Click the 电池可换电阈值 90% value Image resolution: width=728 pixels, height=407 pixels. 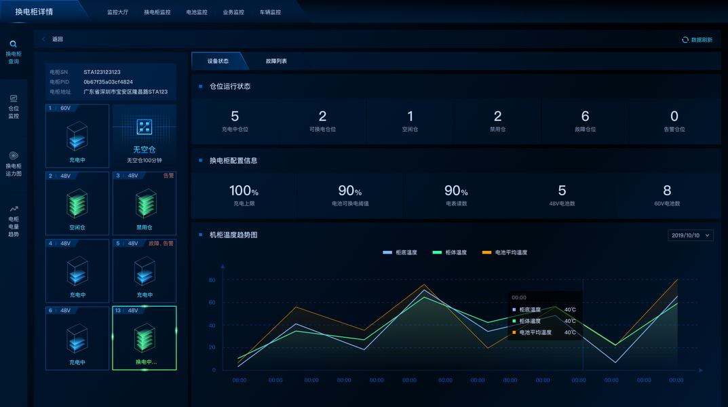349,191
